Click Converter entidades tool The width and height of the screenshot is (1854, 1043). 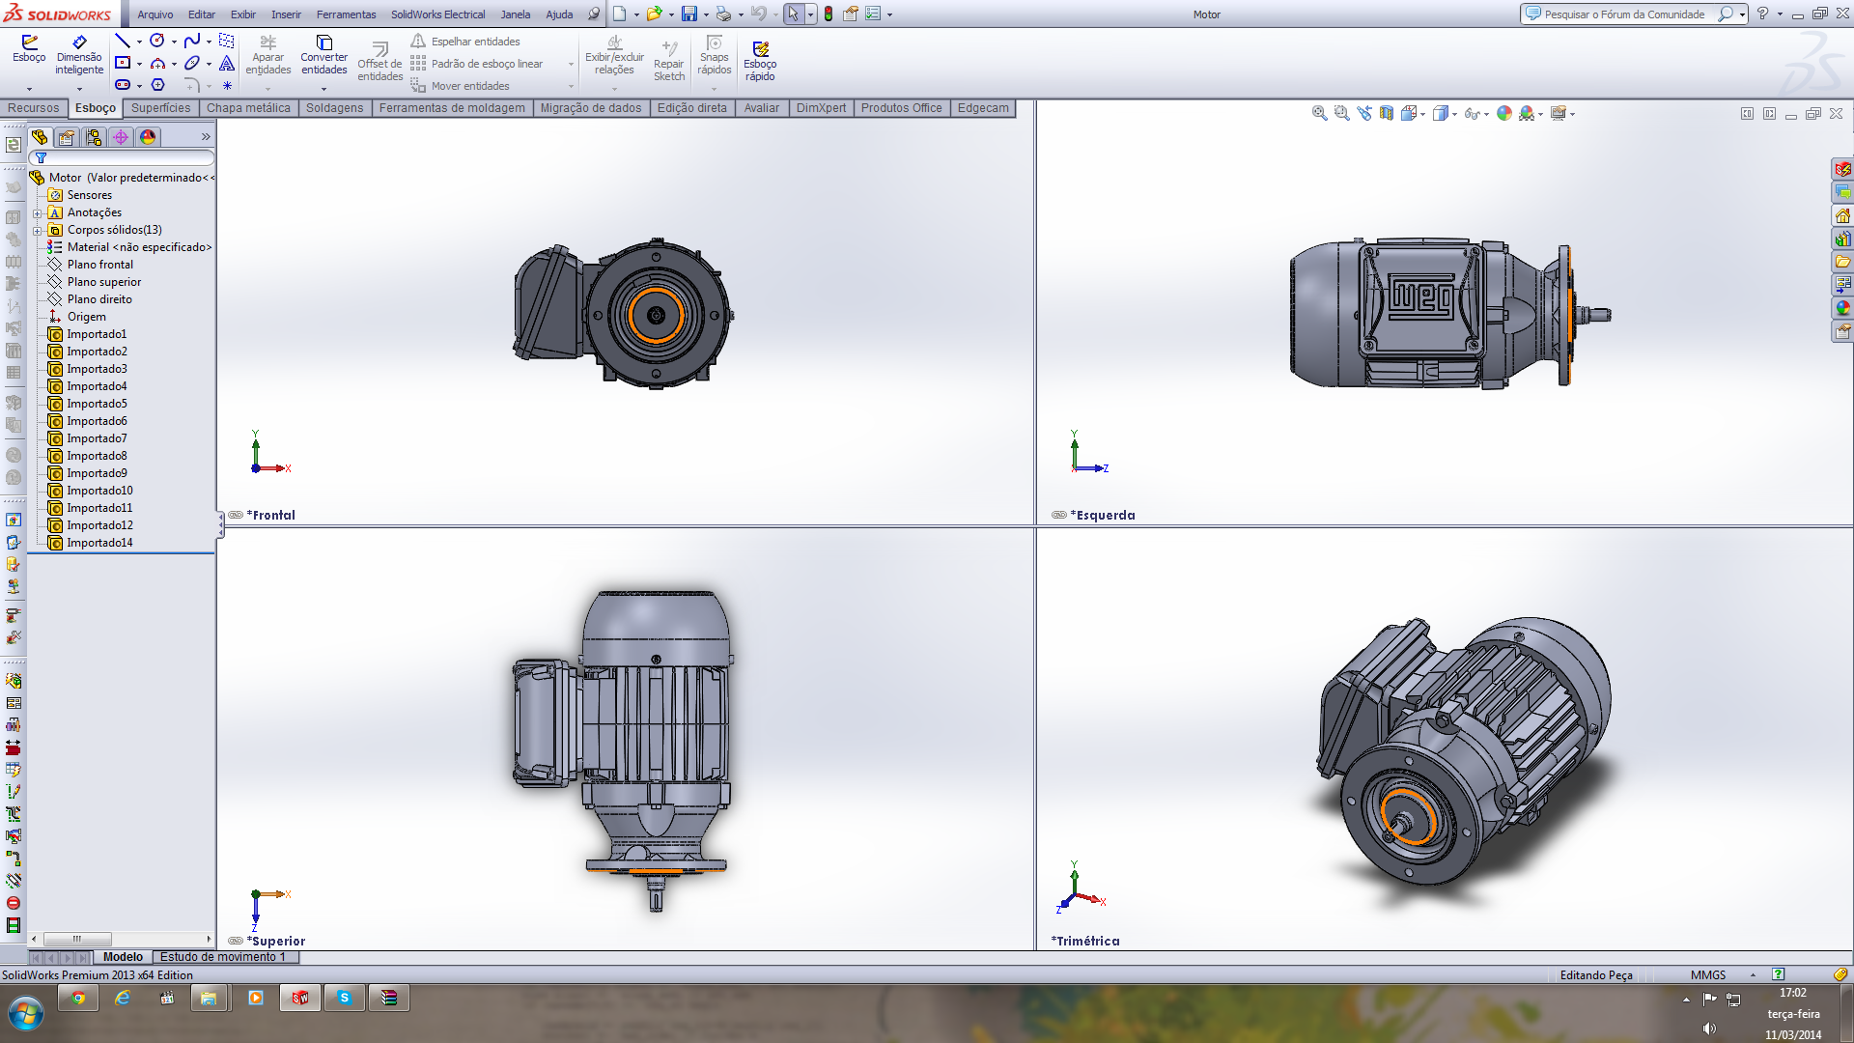tap(323, 54)
